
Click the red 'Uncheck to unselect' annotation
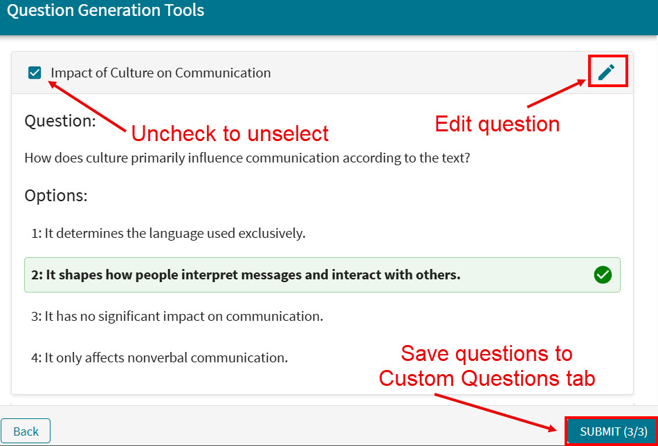230,133
